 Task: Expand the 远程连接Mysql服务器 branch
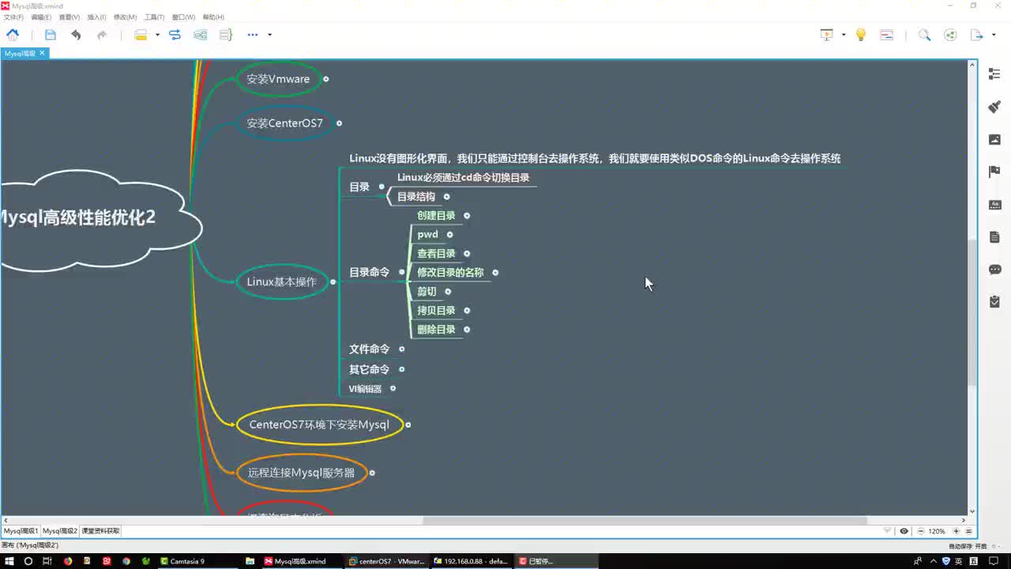pyautogui.click(x=372, y=473)
